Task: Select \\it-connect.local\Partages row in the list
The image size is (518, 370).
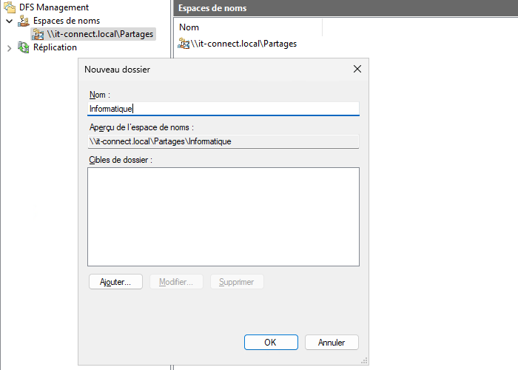Action: point(243,44)
